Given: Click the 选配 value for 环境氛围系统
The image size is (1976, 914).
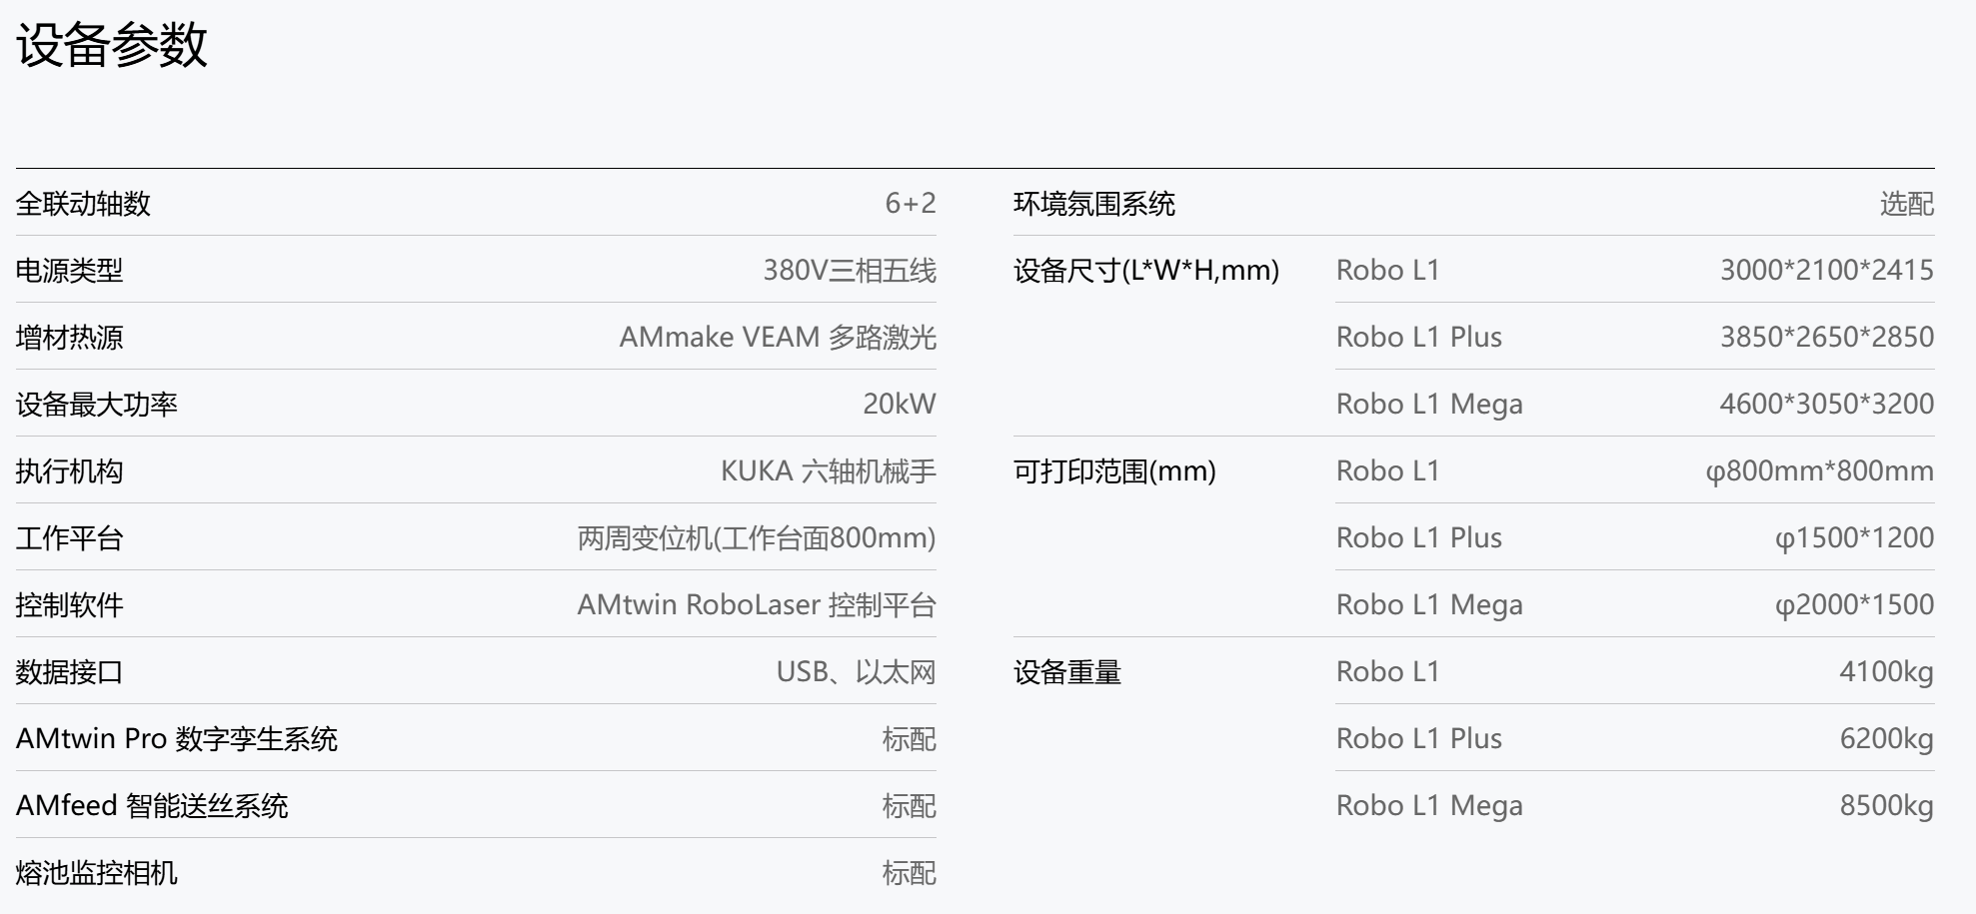Looking at the screenshot, I should [x=1906, y=204].
